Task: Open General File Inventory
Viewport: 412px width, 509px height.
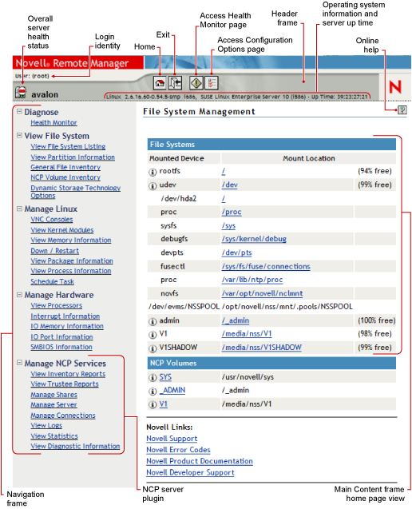Action: [65, 167]
